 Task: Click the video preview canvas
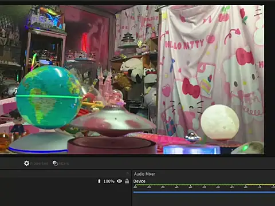coord(132,80)
